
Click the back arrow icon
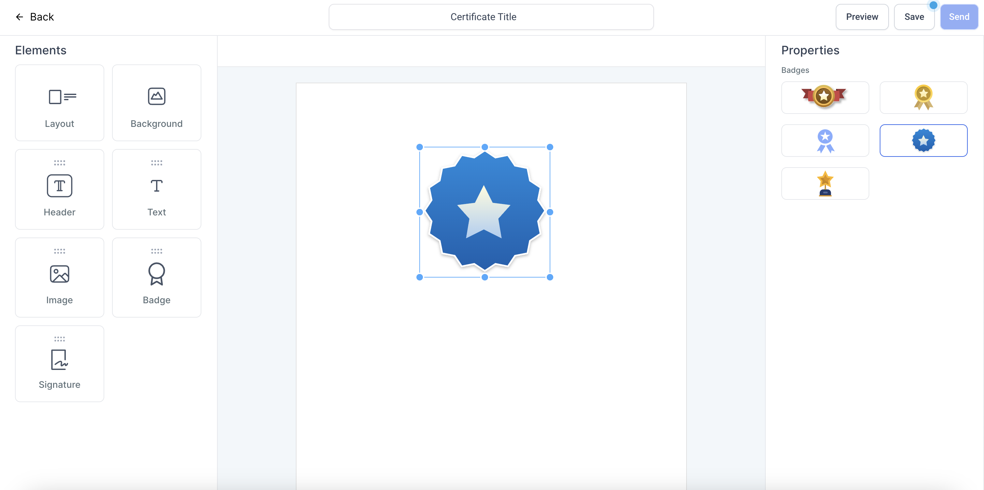(19, 17)
